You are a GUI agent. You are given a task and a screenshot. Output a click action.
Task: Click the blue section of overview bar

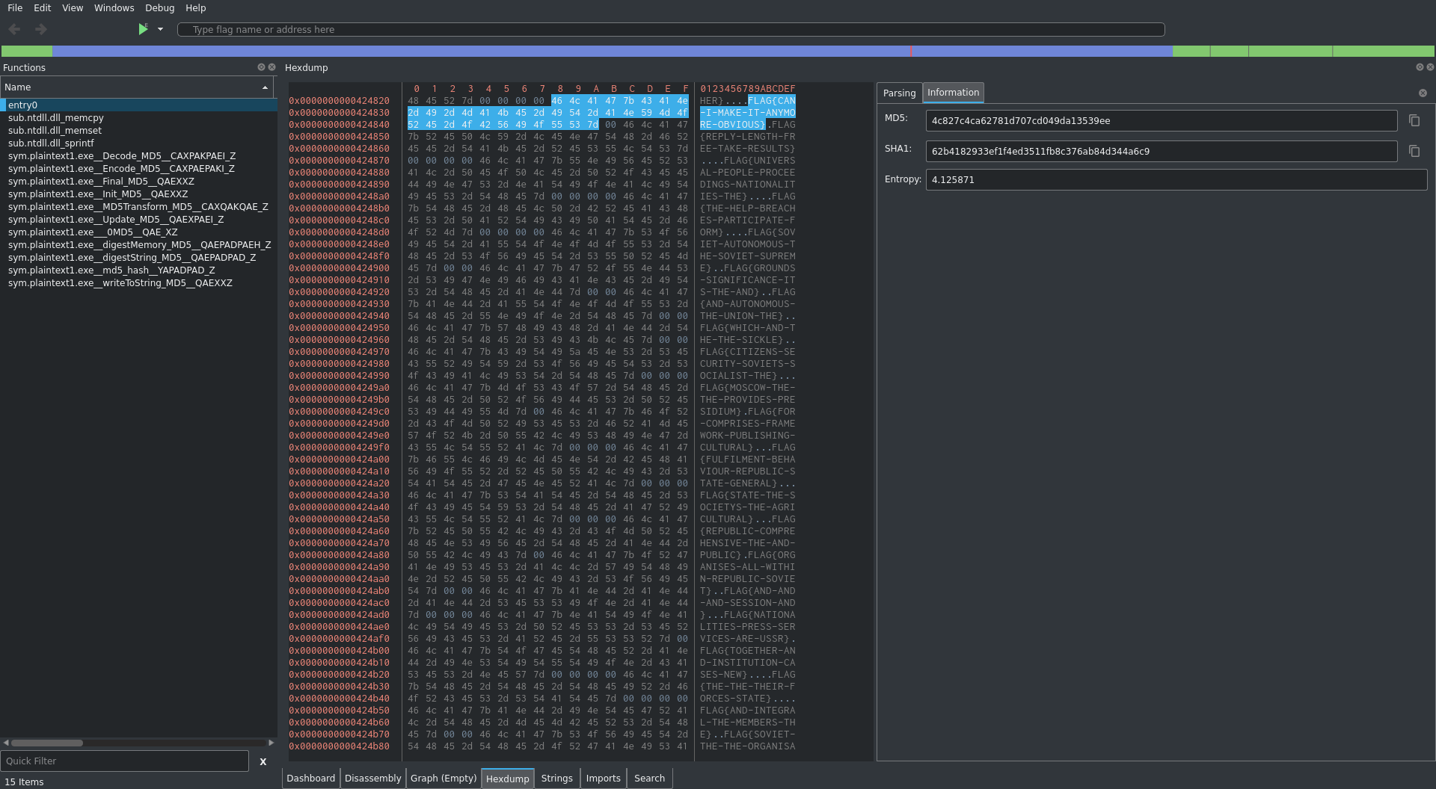[x=612, y=51]
